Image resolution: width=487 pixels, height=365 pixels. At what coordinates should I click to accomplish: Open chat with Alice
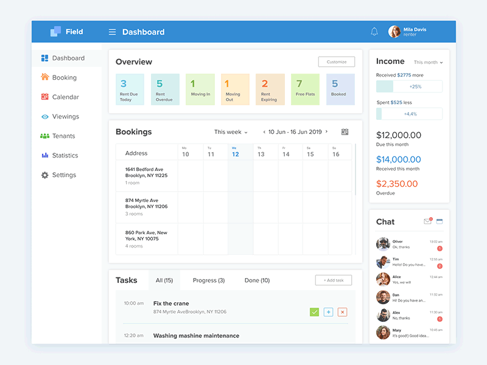409,279
